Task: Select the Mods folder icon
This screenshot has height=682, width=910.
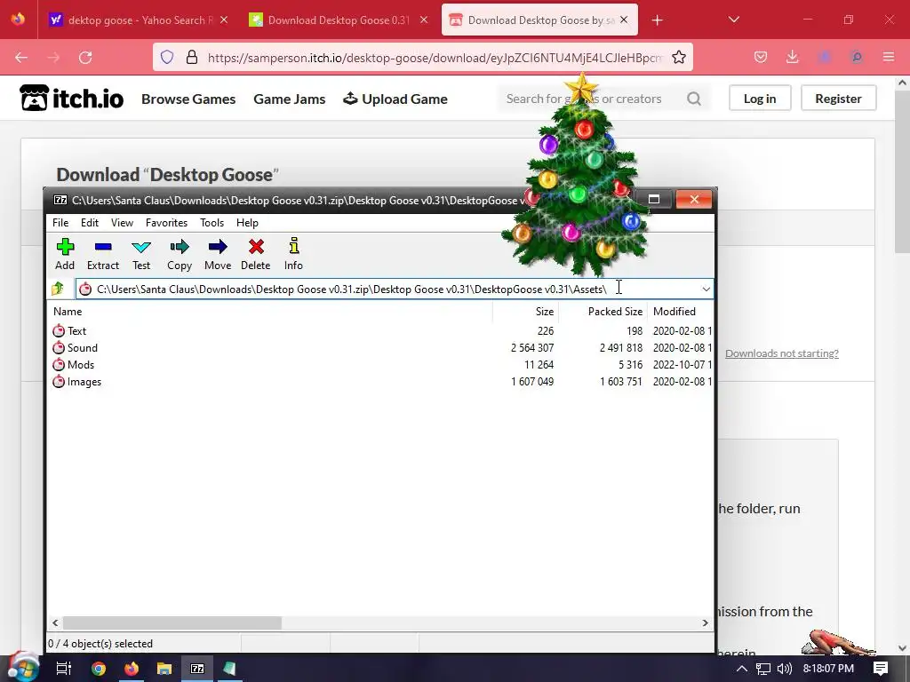Action: tap(59, 365)
